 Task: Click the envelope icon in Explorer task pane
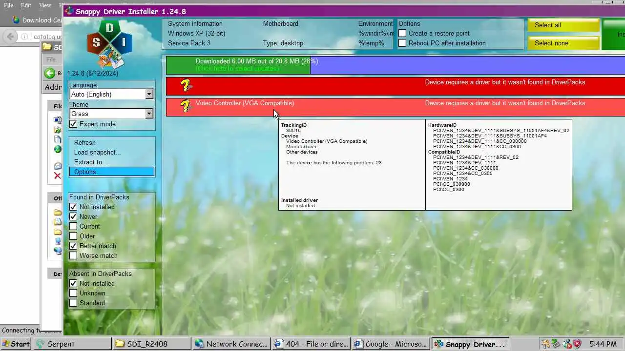point(58,166)
